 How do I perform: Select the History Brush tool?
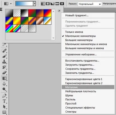4,67
